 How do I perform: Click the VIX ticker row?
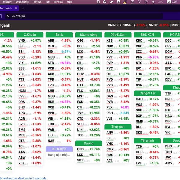click(30, 63)
